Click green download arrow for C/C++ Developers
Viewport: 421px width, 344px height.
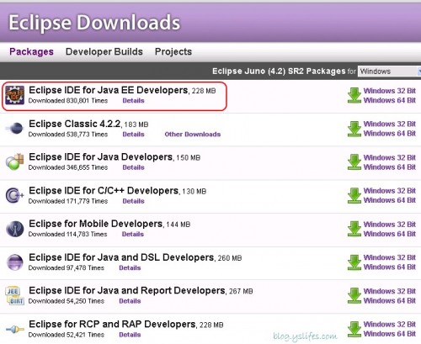[x=354, y=195]
